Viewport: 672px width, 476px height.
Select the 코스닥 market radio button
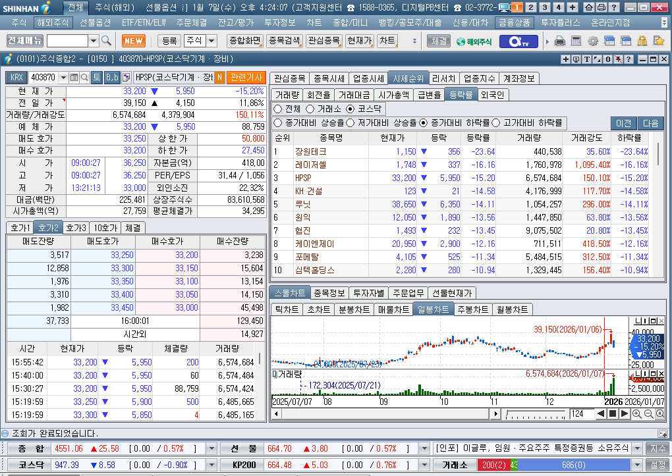350,109
